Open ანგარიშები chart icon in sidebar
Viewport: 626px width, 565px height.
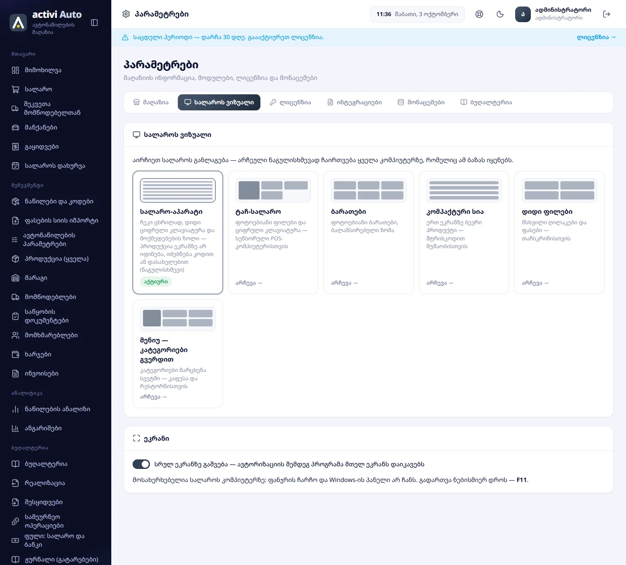coord(16,428)
